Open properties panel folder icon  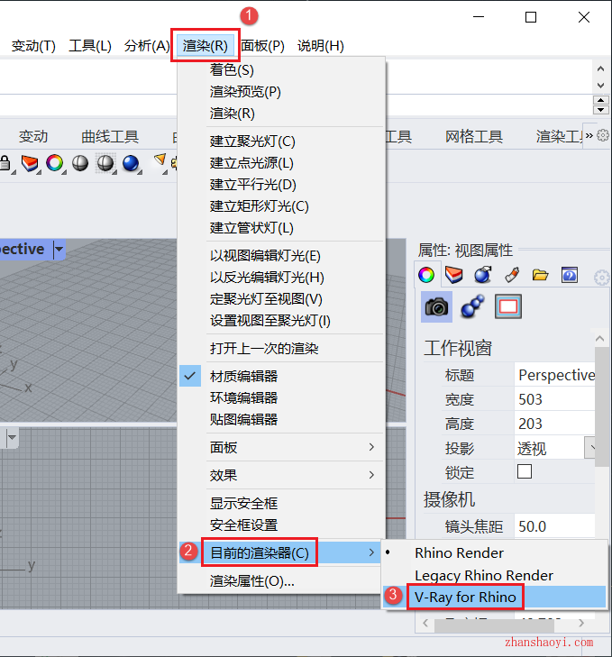click(540, 275)
